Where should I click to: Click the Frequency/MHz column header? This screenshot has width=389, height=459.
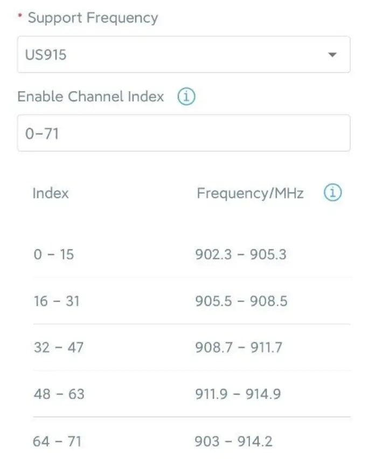[250, 193]
